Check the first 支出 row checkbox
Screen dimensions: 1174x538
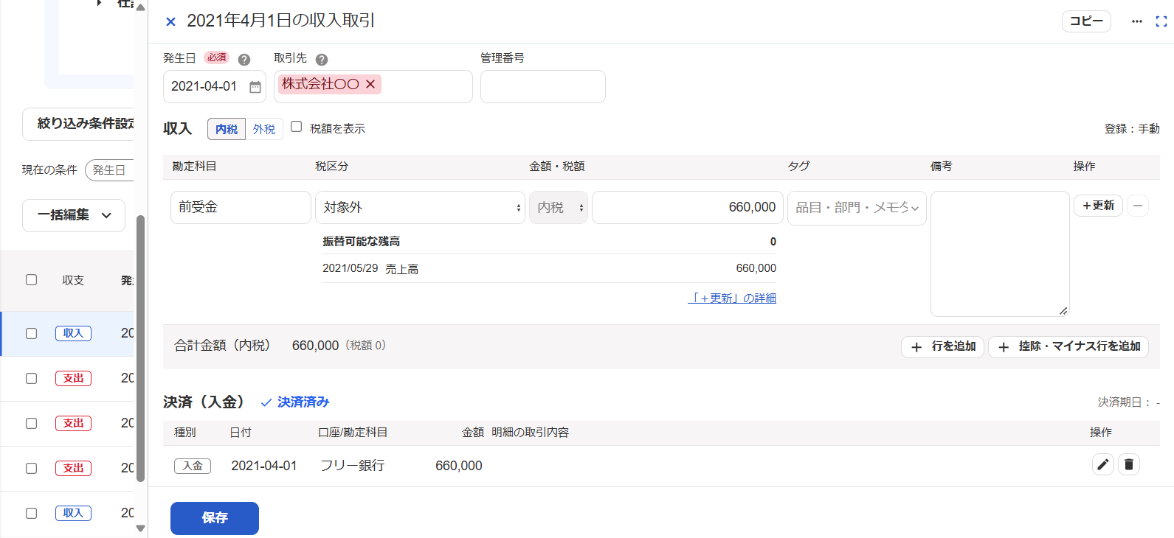coord(31,378)
